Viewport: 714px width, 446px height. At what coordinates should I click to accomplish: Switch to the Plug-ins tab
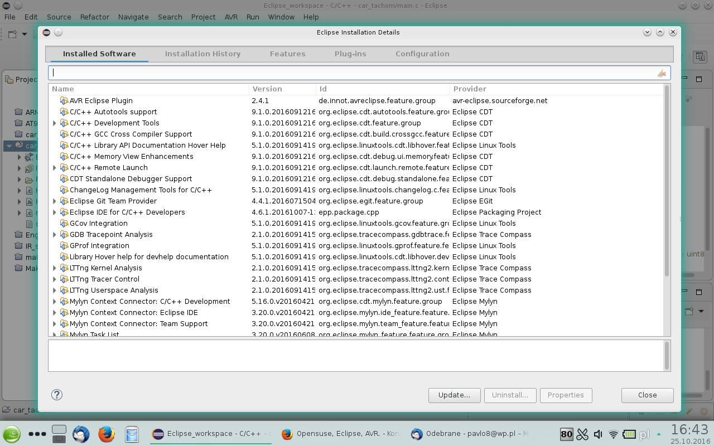[350, 54]
